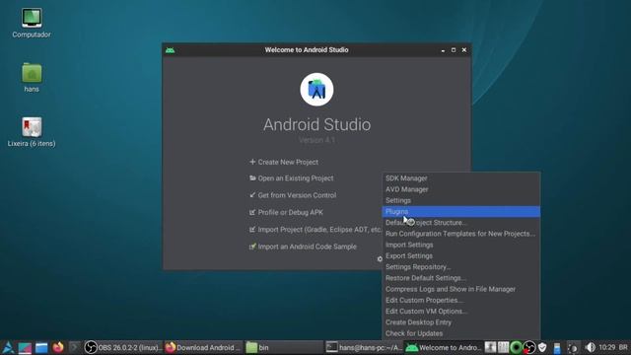
Task: Click the volume speaker tray icon
Action: coord(590,347)
